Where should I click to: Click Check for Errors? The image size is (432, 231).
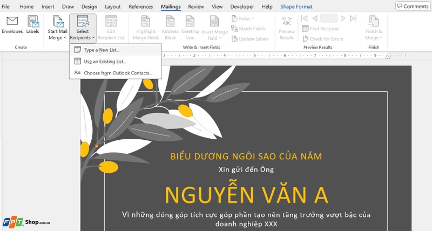coord(322,39)
